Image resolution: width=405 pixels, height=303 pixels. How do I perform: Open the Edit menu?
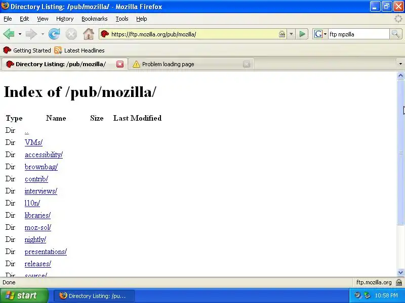[24, 19]
